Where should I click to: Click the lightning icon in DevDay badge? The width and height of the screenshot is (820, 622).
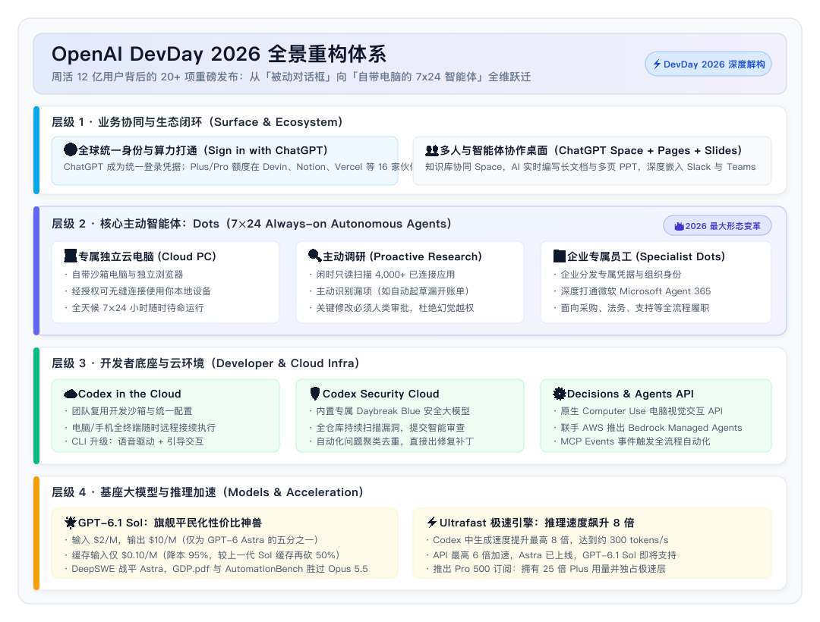(657, 64)
